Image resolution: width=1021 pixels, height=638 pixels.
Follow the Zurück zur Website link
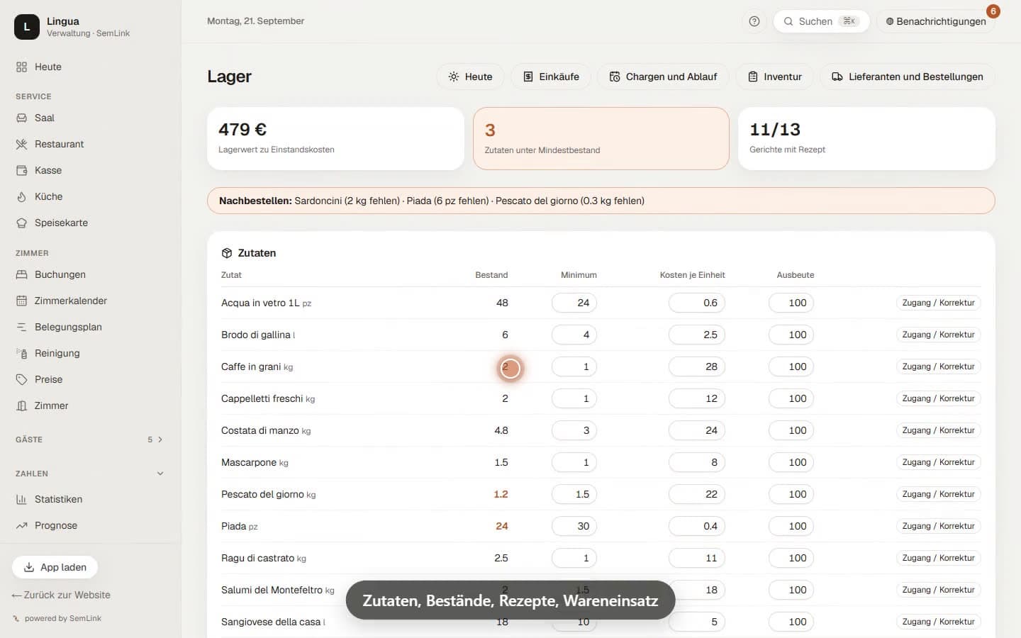pyautogui.click(x=61, y=595)
